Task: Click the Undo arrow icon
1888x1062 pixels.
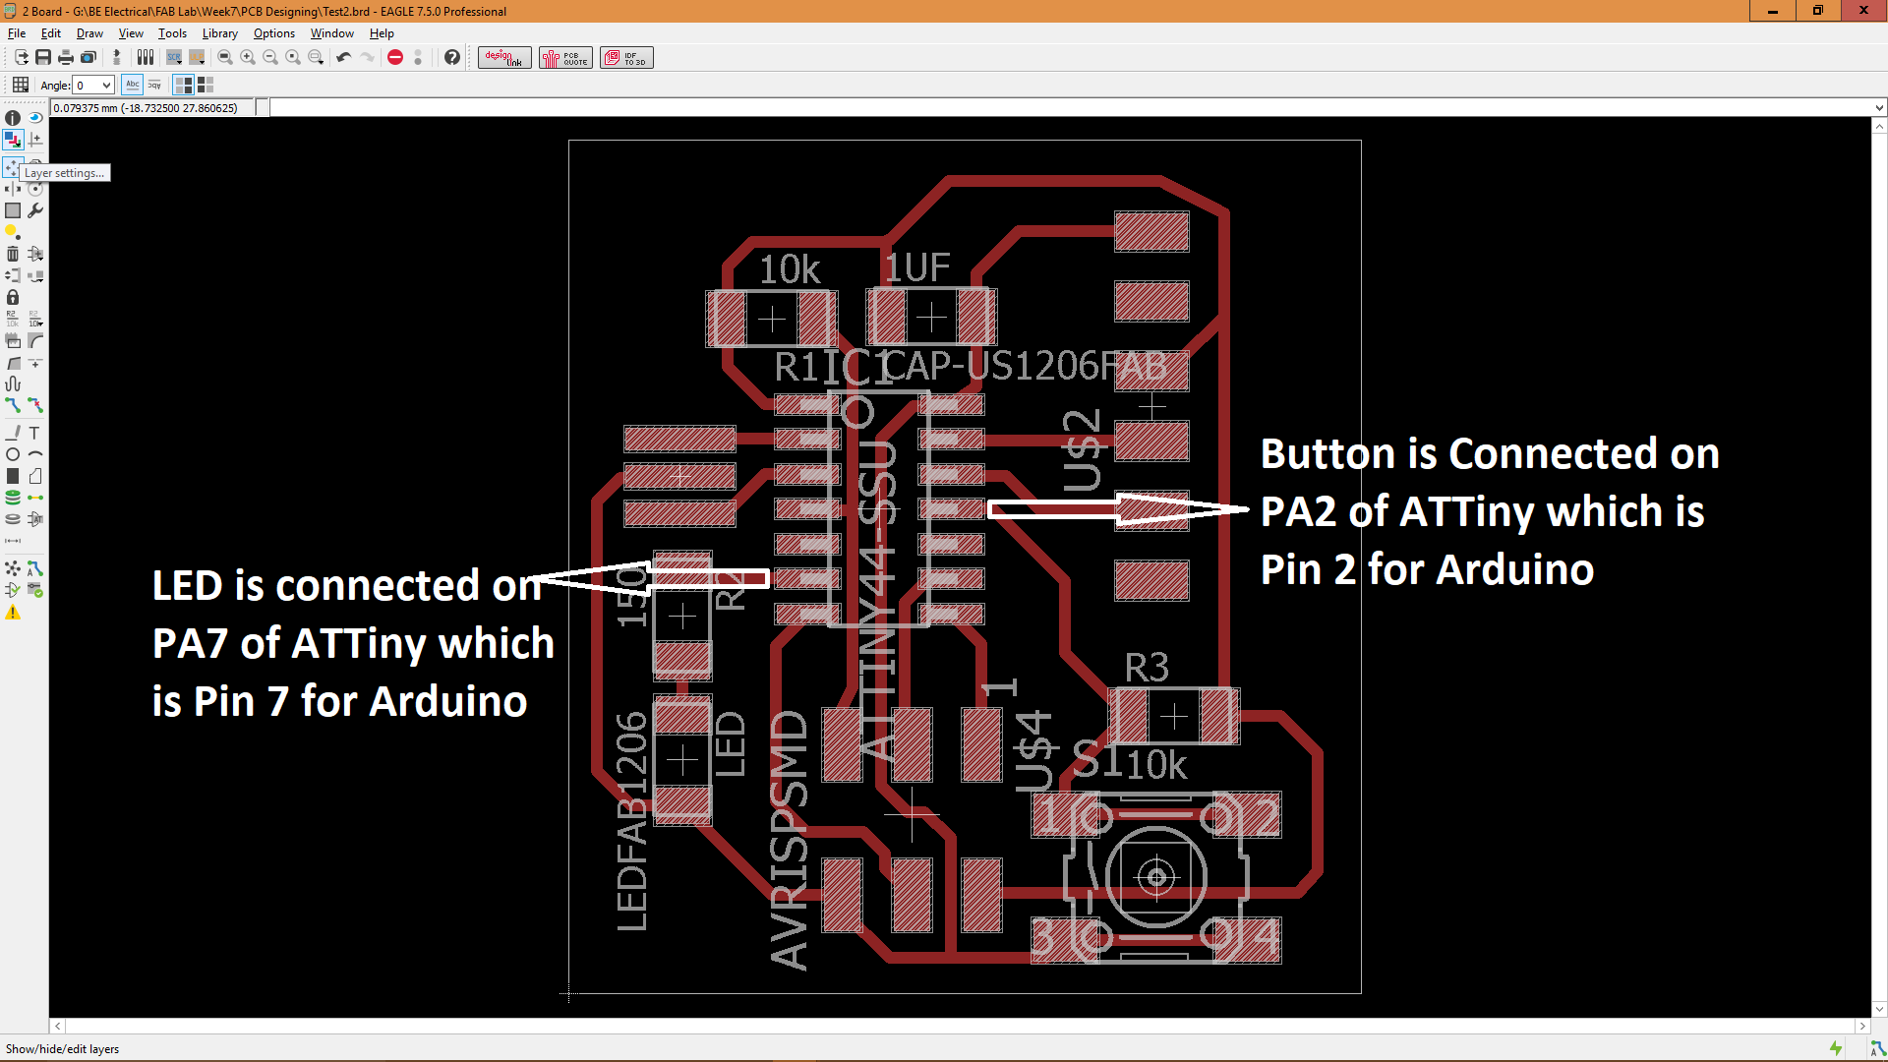Action: 343,58
